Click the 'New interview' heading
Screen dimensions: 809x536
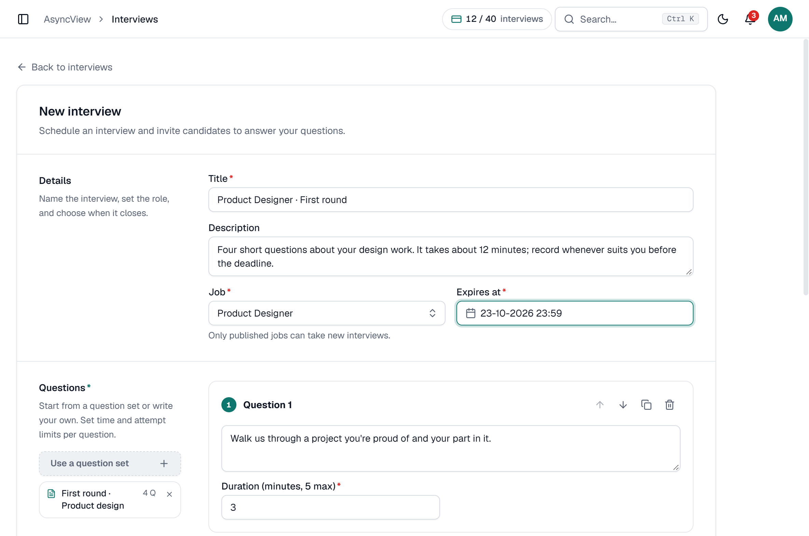pyautogui.click(x=80, y=111)
